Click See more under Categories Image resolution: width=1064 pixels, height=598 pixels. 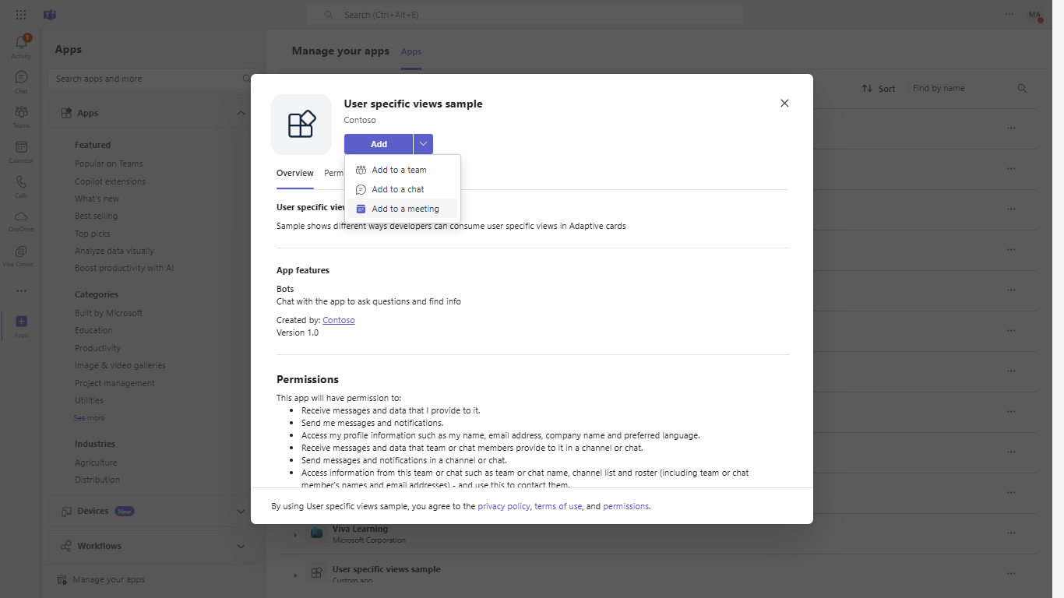pyautogui.click(x=89, y=418)
